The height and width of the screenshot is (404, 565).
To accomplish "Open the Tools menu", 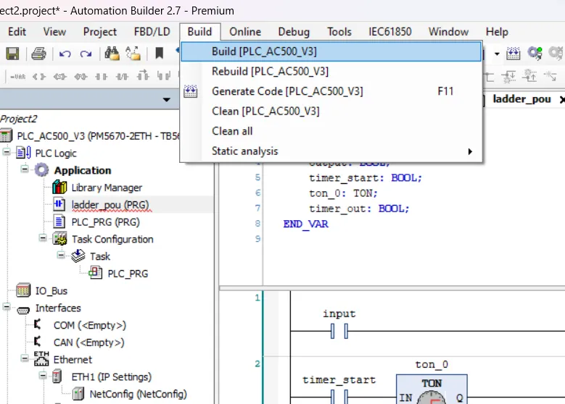I will click(339, 32).
